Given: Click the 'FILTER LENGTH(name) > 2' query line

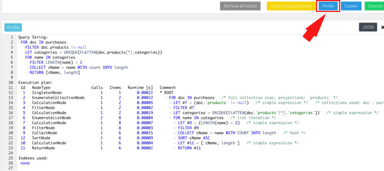Looking at the screenshot, I should click(x=56, y=62).
